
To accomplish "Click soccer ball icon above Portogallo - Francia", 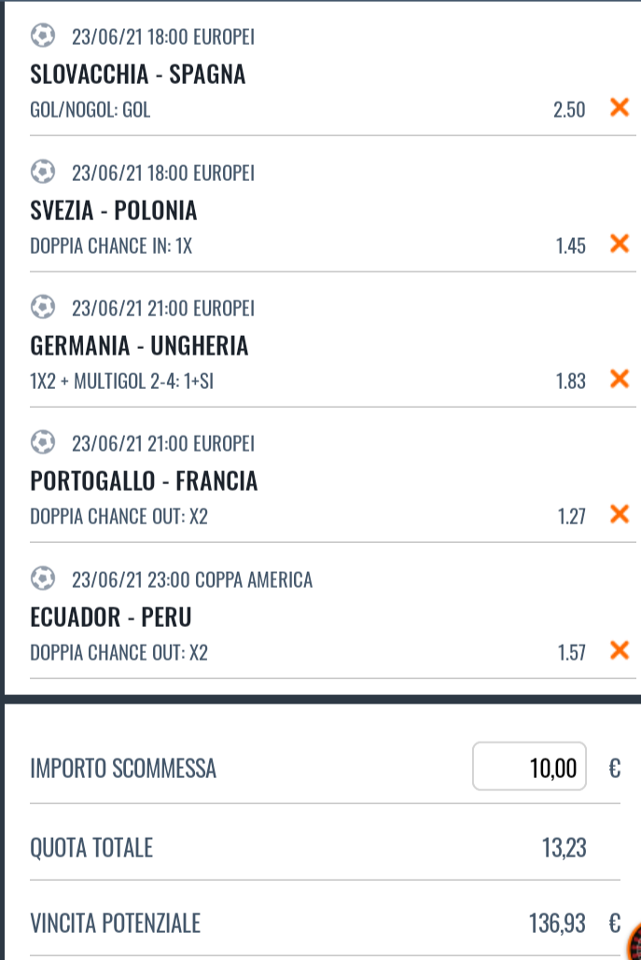I will 43,443.
